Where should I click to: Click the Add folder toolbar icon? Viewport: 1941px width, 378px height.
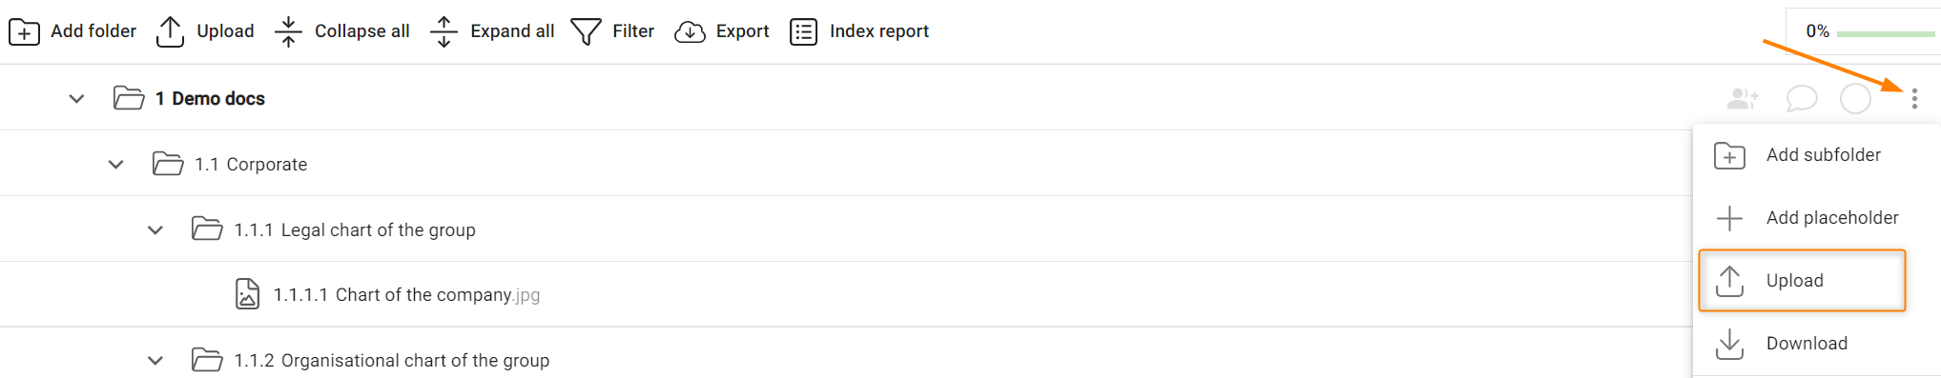24,31
